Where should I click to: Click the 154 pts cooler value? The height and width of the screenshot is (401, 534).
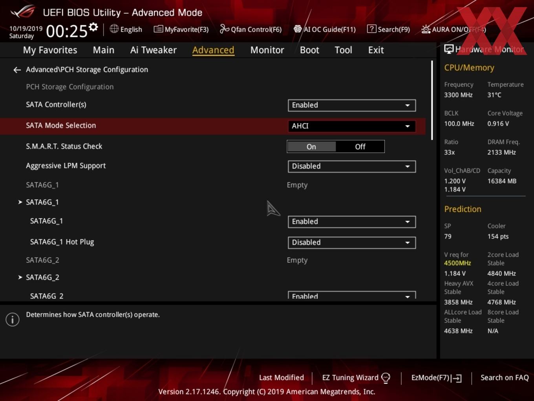(x=498, y=237)
